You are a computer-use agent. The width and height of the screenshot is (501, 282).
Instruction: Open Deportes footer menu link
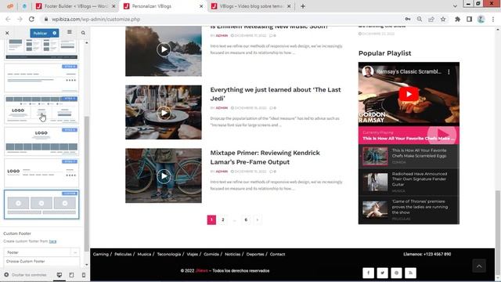(255, 254)
